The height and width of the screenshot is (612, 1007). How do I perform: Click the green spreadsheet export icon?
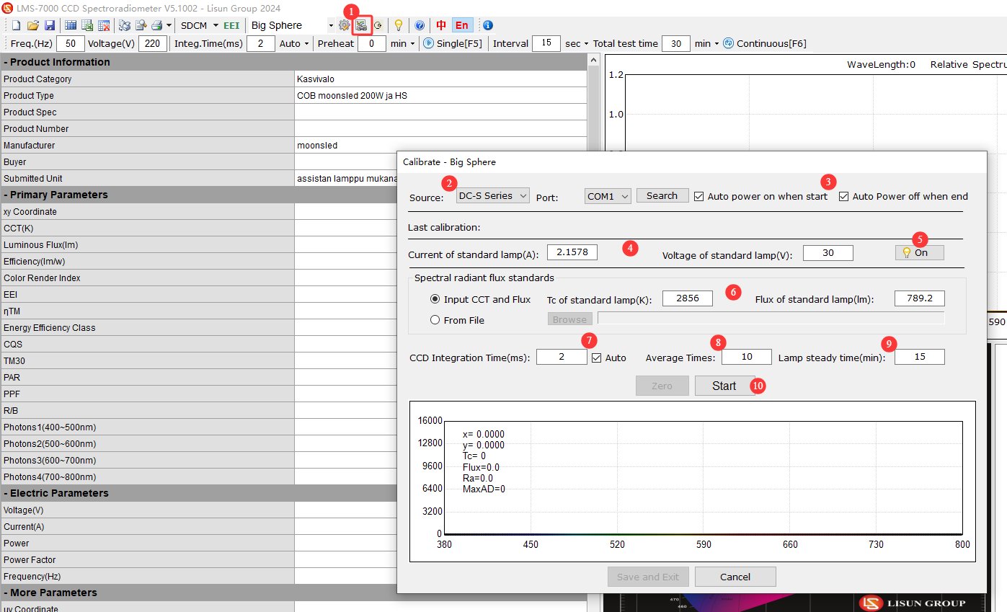pyautogui.click(x=87, y=25)
